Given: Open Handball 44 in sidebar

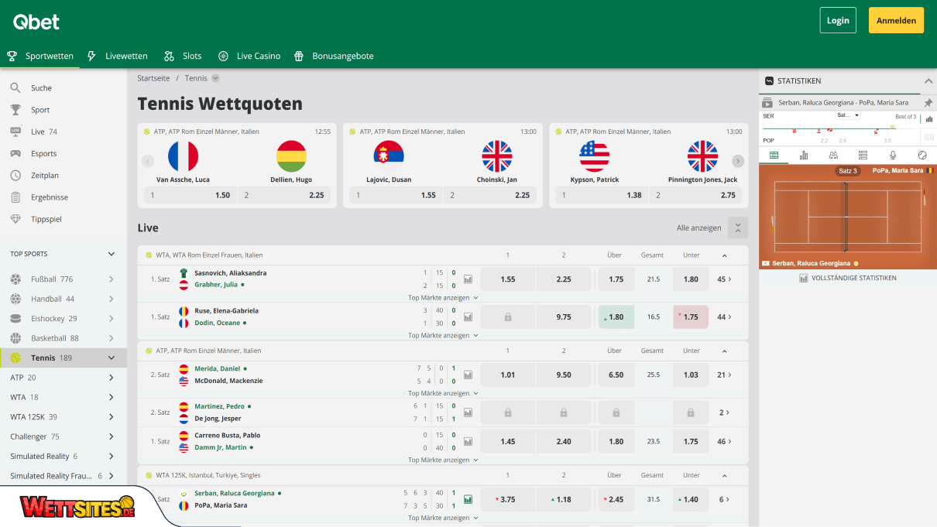Looking at the screenshot, I should pyautogui.click(x=63, y=299).
